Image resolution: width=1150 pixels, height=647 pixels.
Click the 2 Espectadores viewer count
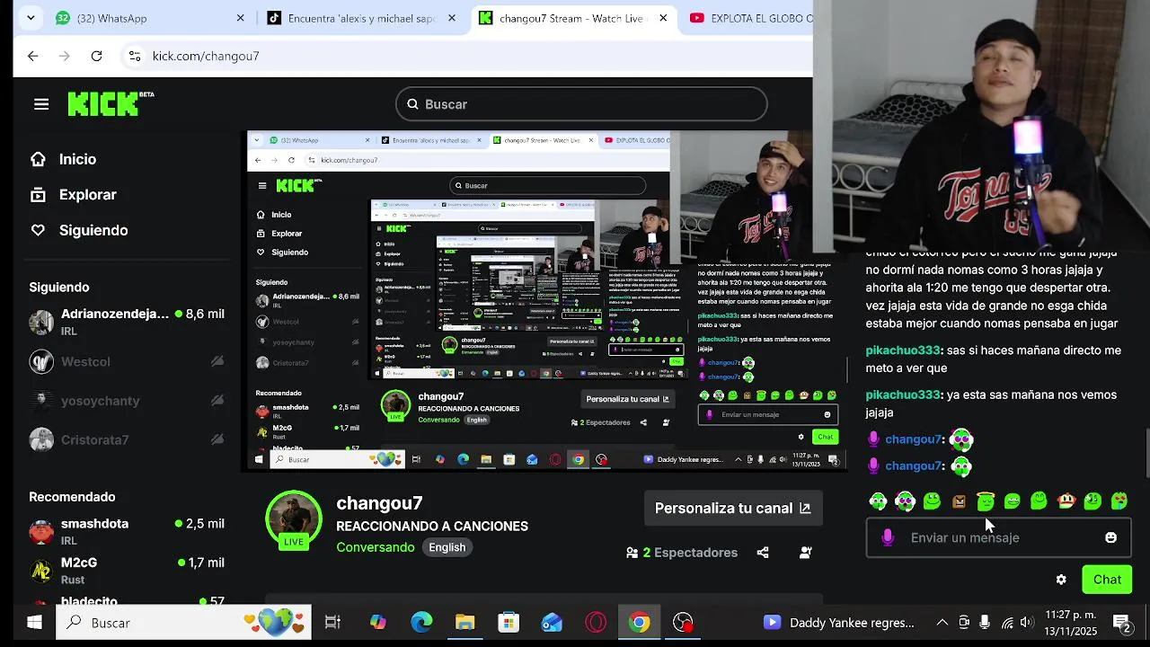682,553
